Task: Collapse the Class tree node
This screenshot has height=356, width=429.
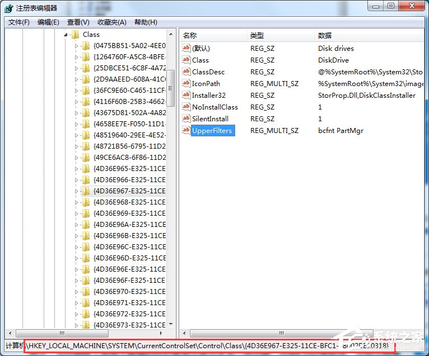Action: click(x=66, y=35)
